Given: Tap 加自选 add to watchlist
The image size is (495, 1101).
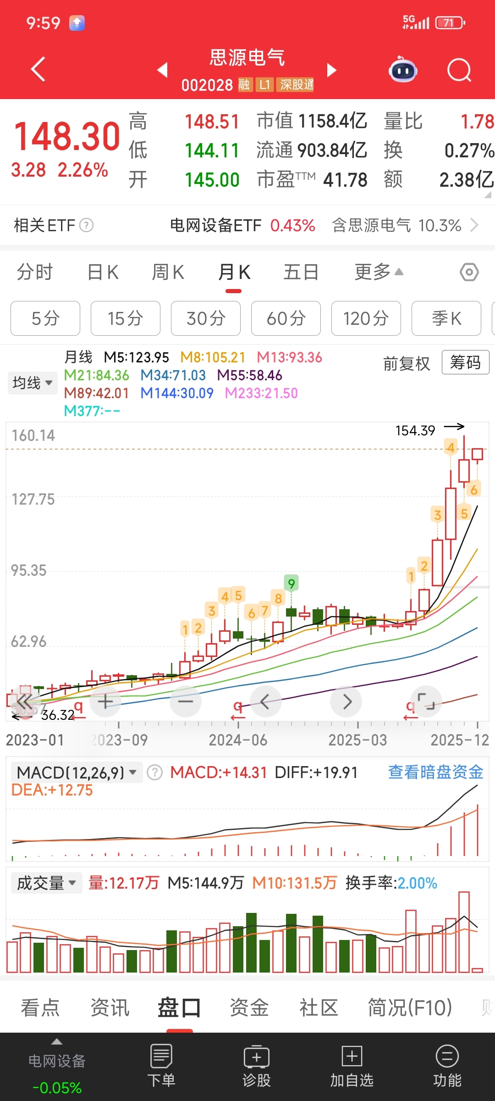Looking at the screenshot, I should pyautogui.click(x=352, y=1066).
